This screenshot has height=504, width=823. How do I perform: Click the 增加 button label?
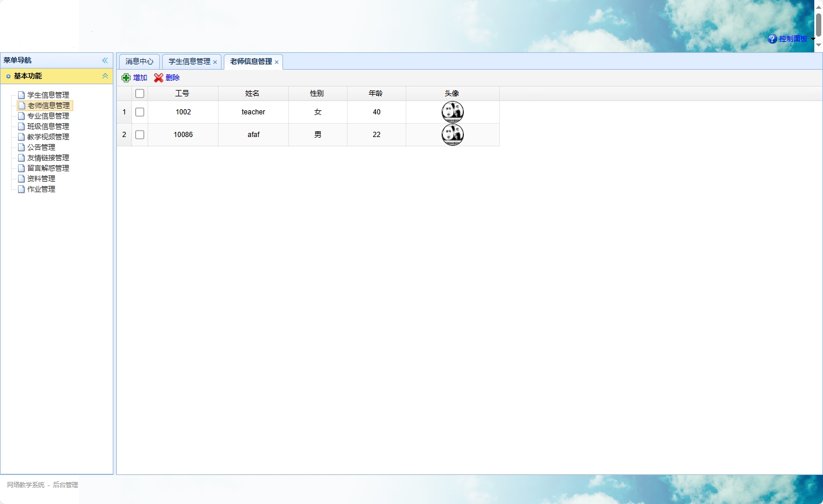(140, 78)
